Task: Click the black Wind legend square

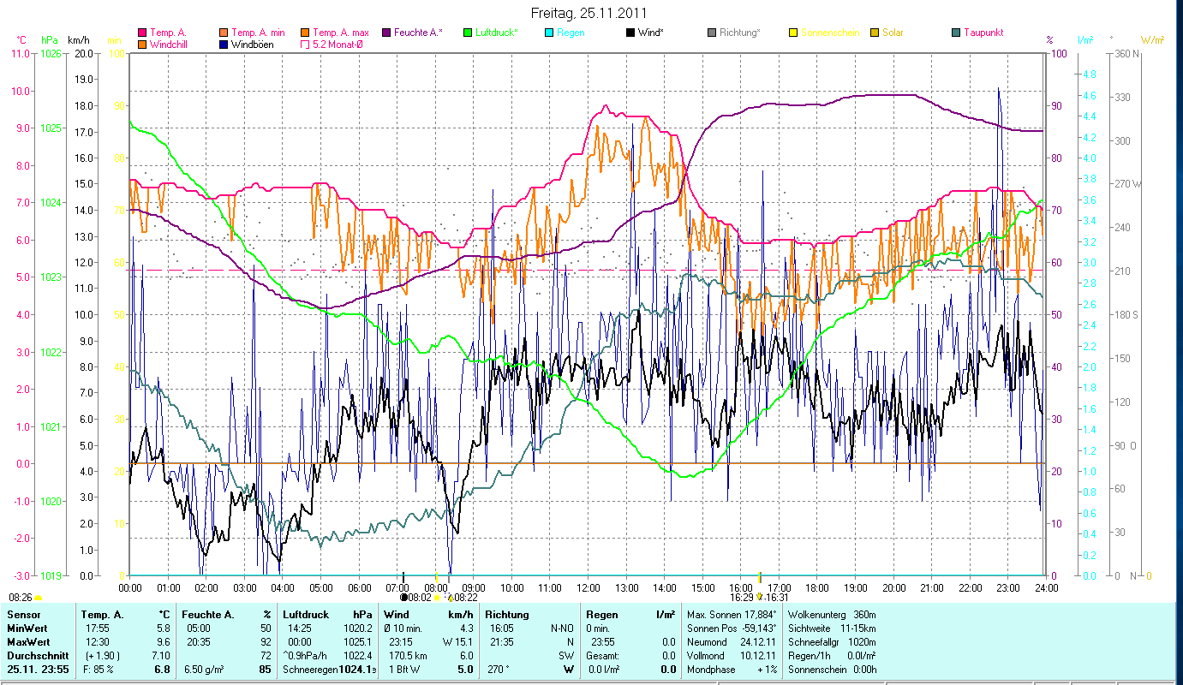Action: [630, 33]
